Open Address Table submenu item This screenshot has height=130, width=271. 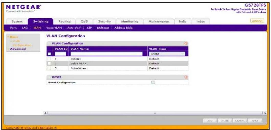click(124, 28)
